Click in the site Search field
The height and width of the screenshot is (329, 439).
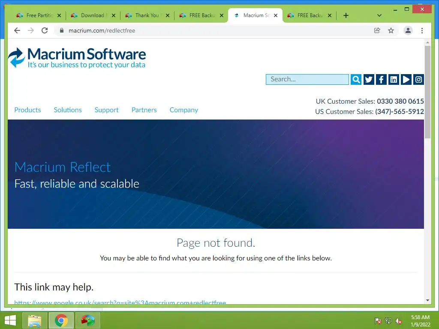coord(307,79)
